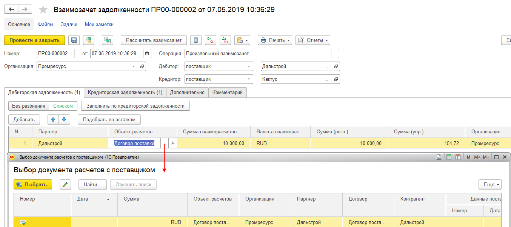Viewport: 511px width, 227px height.
Task: Click the Выбрать button in the dialog
Action: (x=33, y=184)
